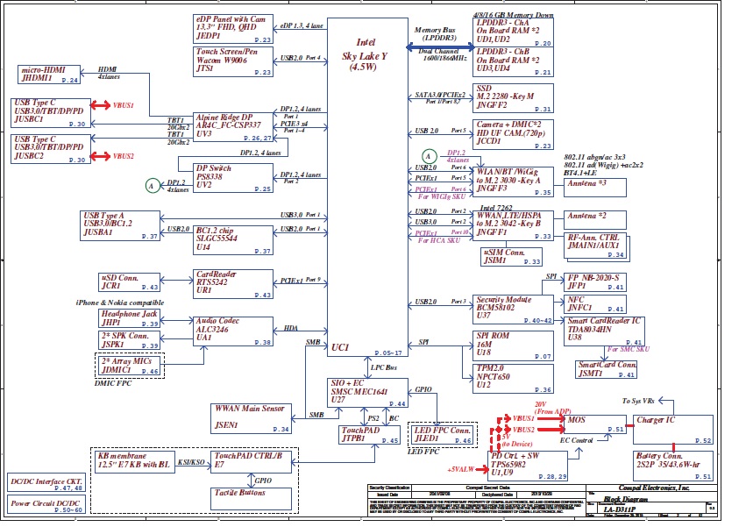746x527 pixels.
Task: Select the "LPC Bus" label
Action: point(384,367)
